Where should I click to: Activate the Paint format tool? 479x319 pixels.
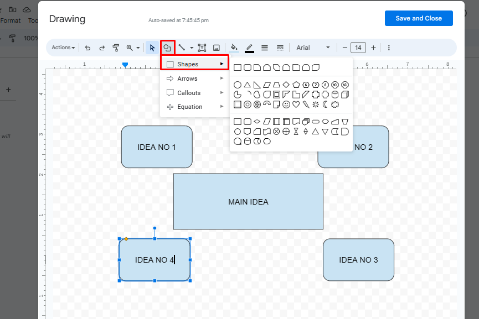[x=116, y=48]
